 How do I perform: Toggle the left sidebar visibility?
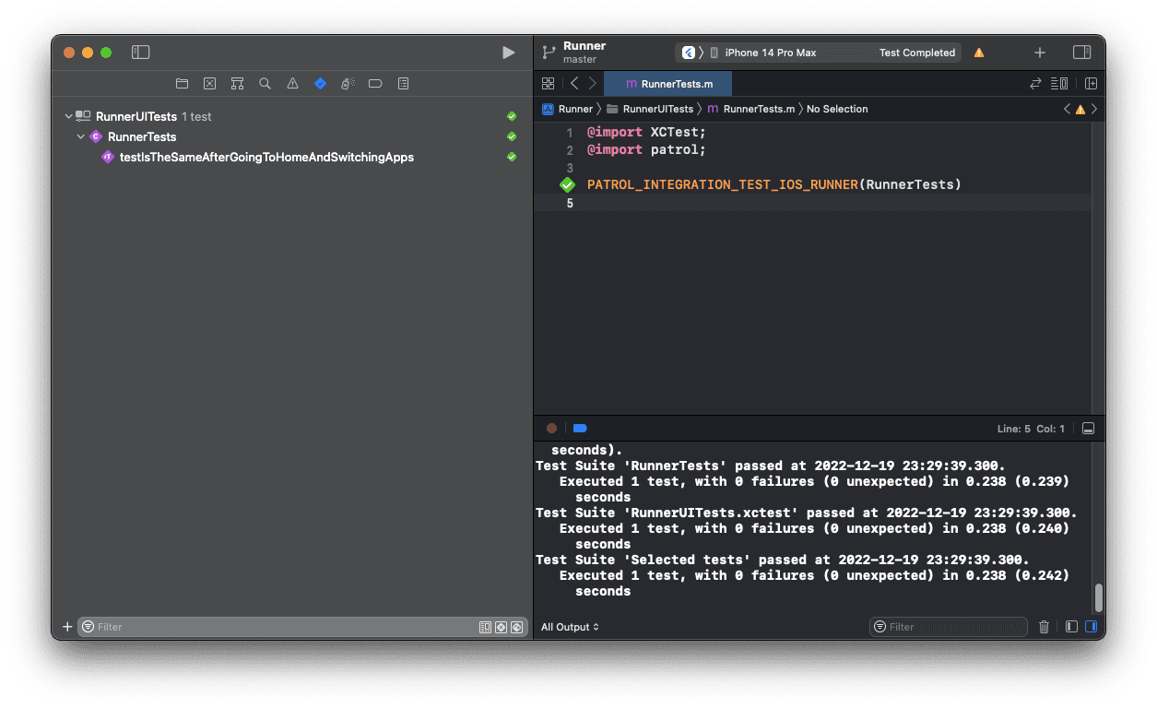pyautogui.click(x=140, y=53)
